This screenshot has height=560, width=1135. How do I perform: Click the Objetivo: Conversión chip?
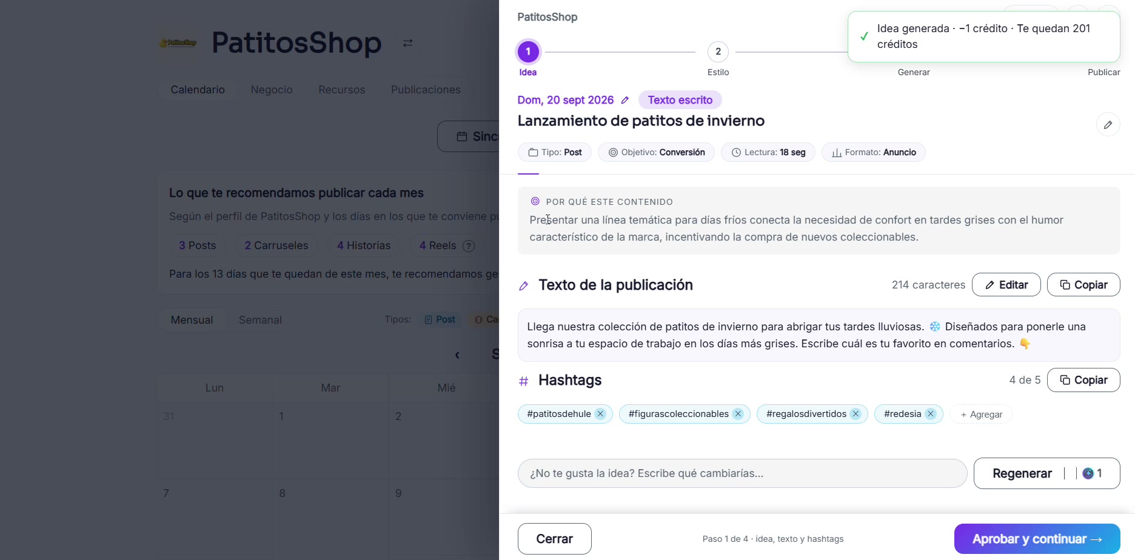point(656,152)
